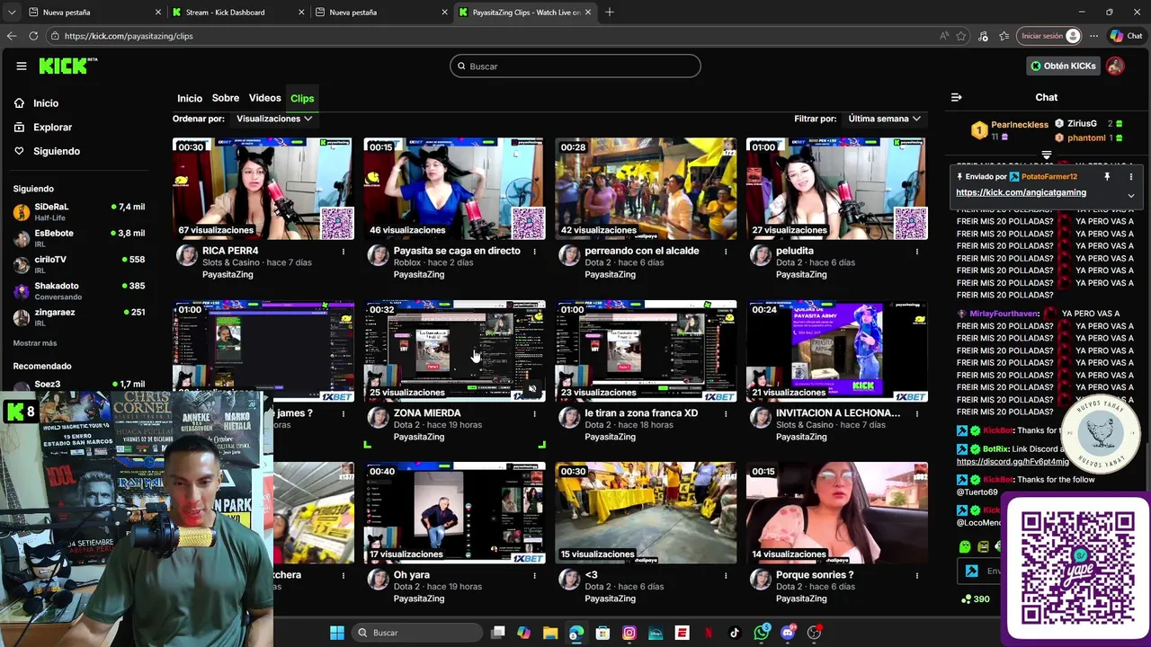The width and height of the screenshot is (1151, 647).
Task: Switch to the Inicio channel tab
Action: click(x=190, y=98)
